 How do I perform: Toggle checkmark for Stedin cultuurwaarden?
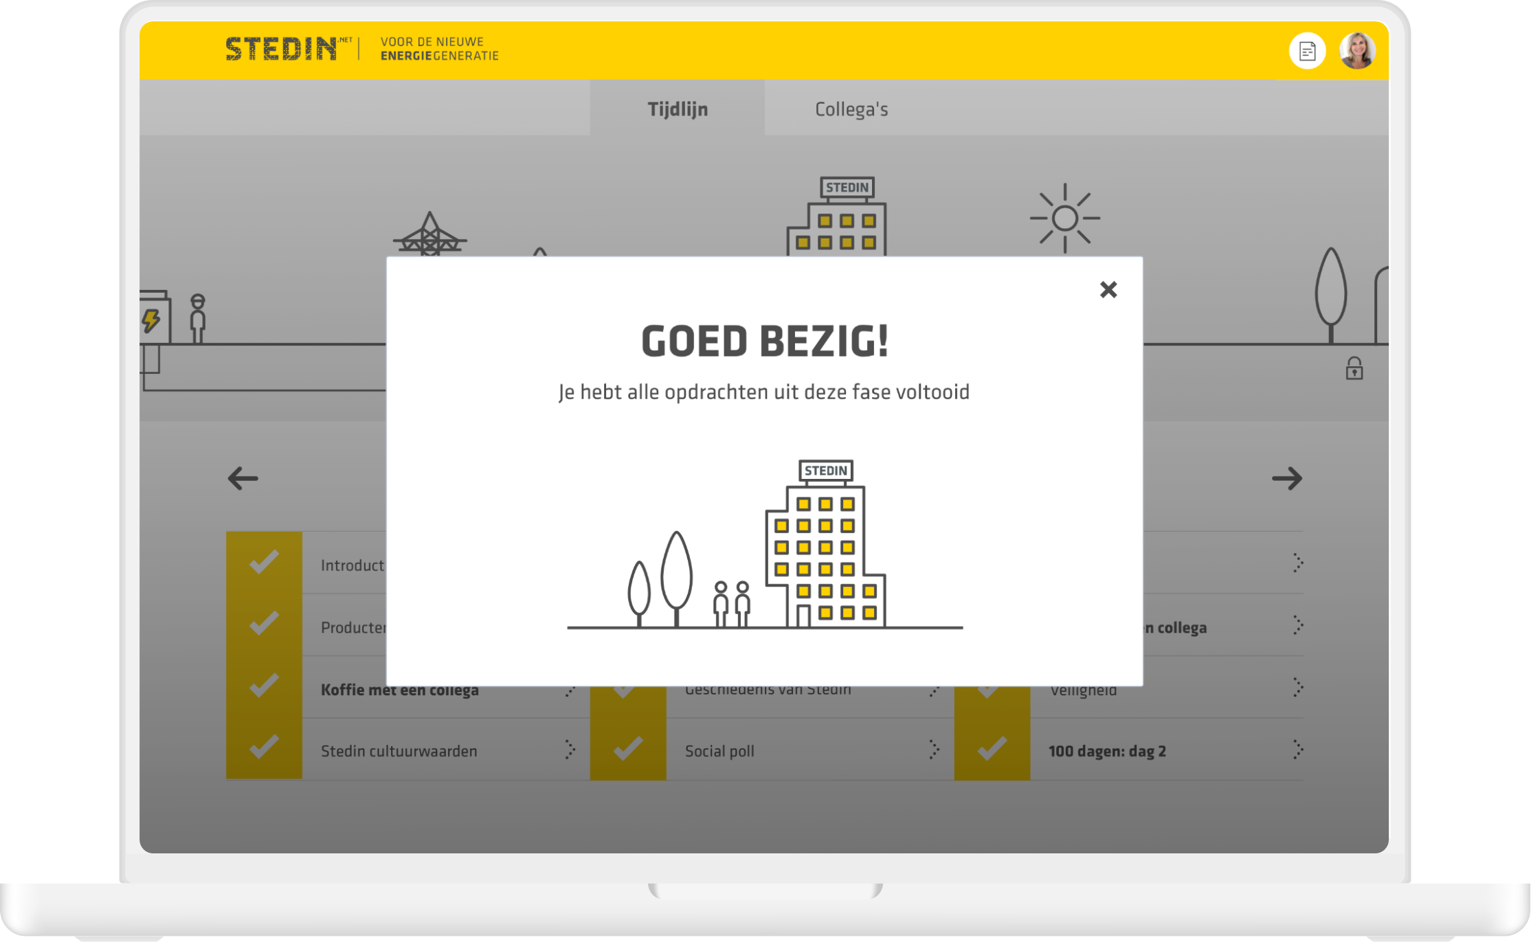264,748
